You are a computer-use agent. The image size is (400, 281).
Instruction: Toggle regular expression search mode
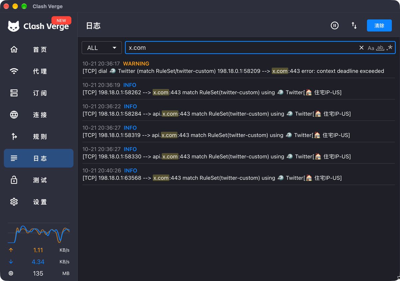pos(390,48)
